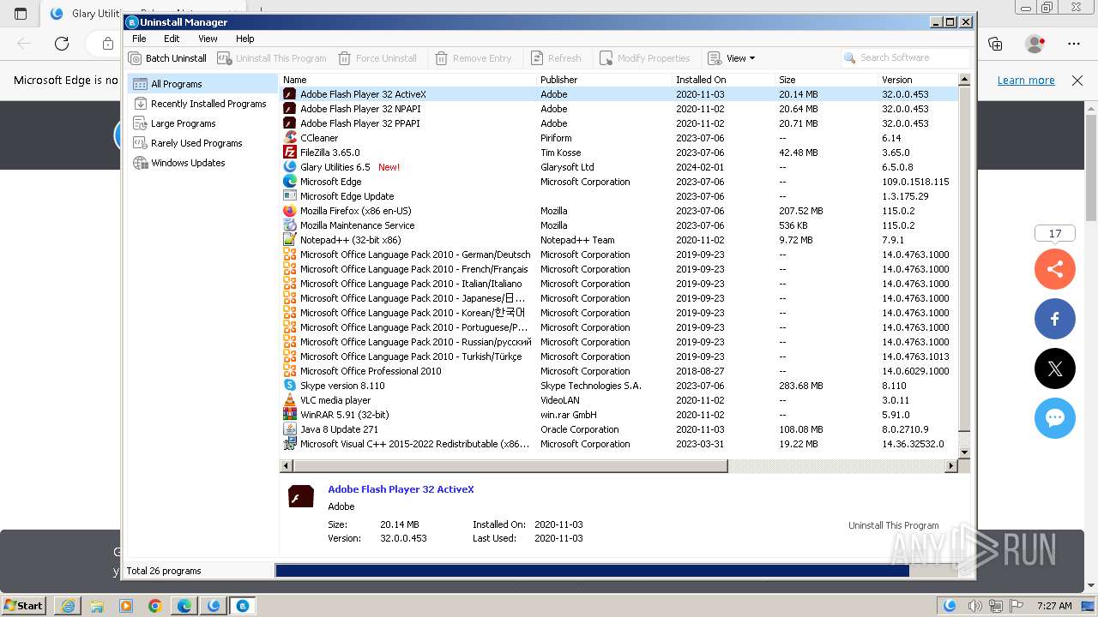Select Office Language Pack German/Deutsch row
1098x617 pixels.
click(619, 255)
